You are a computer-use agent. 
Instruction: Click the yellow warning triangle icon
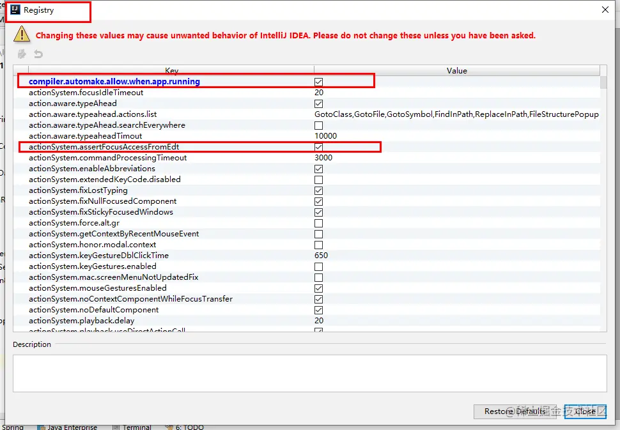tap(22, 35)
